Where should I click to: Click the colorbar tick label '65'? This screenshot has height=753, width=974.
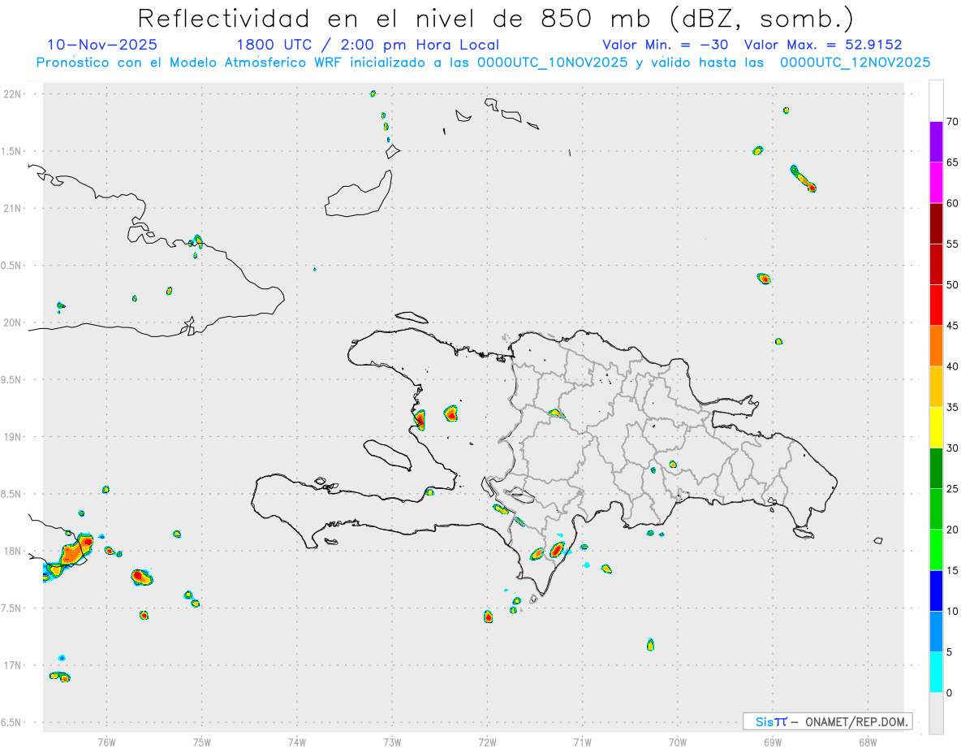(x=953, y=162)
